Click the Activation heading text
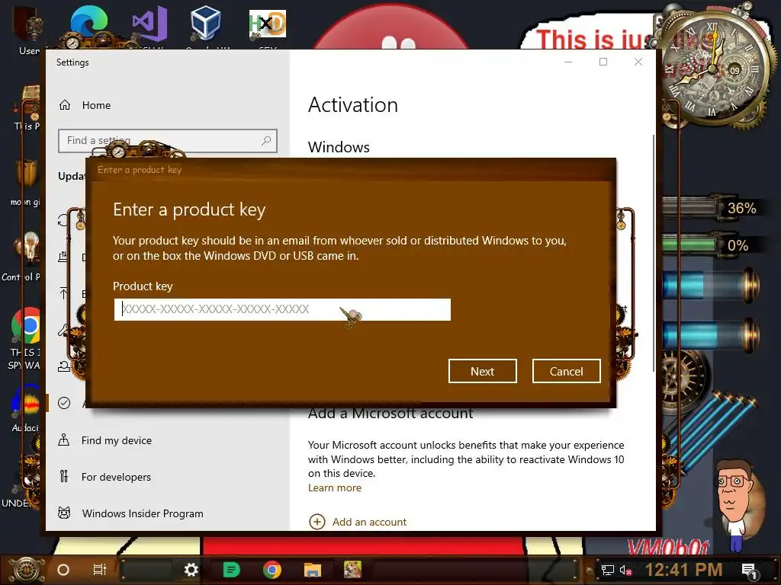Viewport: 781px width, 585px height. 353,105
